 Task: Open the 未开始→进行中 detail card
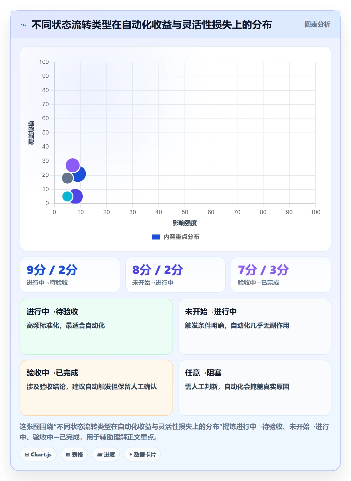tap(255, 327)
